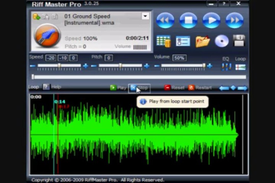This screenshot has width=275, height=183.
Task: Click the fast-forward transport button
Action: (x=235, y=20)
